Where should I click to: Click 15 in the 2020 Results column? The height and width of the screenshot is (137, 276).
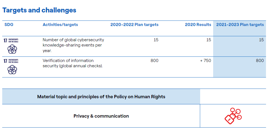point(208,40)
